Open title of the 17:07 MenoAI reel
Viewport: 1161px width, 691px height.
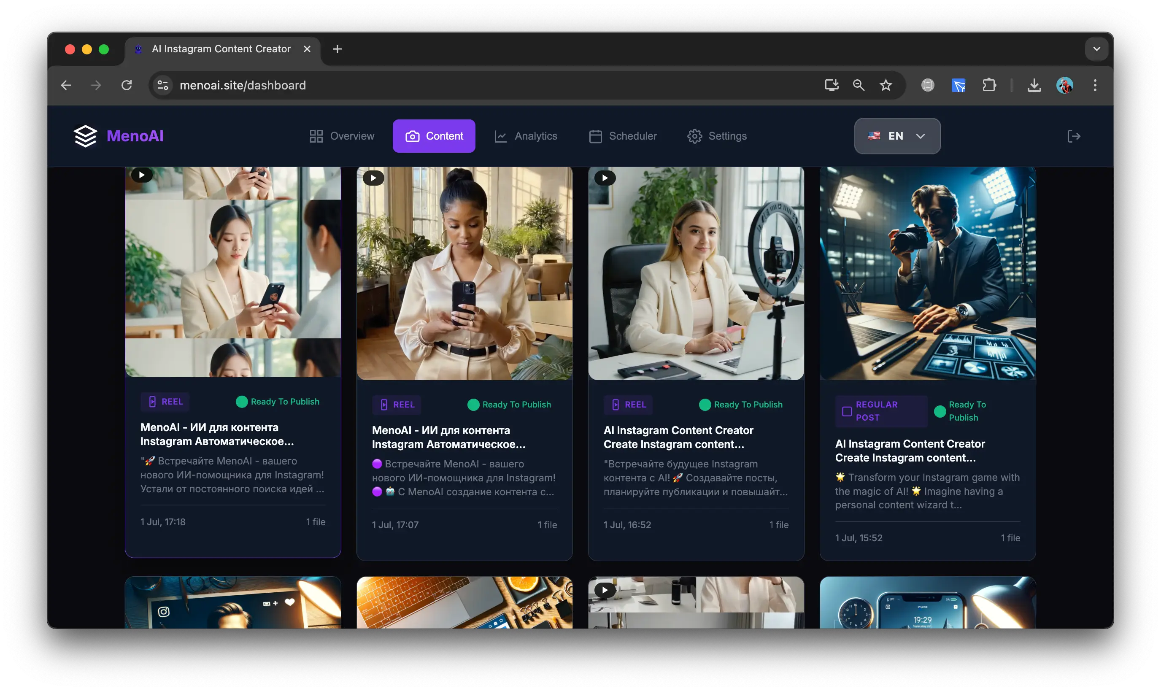(449, 437)
